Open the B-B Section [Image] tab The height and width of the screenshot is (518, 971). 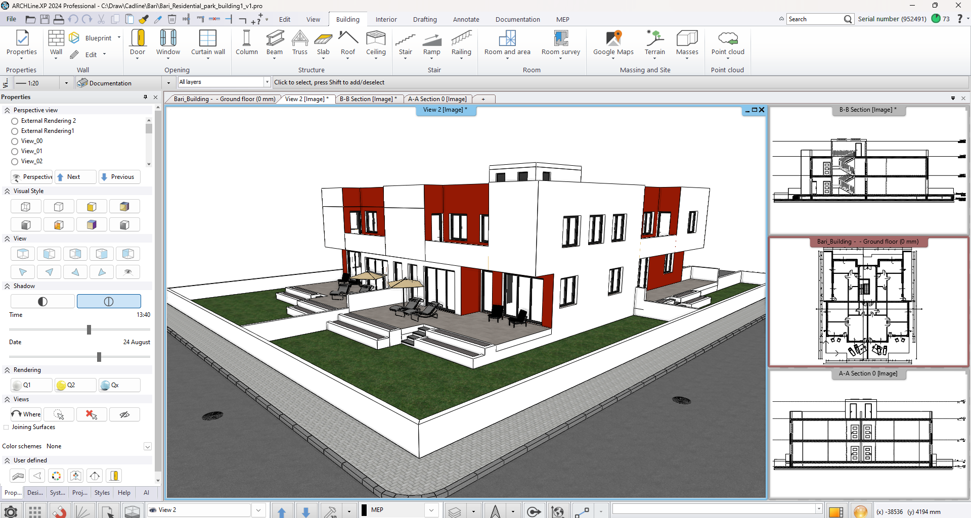coord(368,99)
